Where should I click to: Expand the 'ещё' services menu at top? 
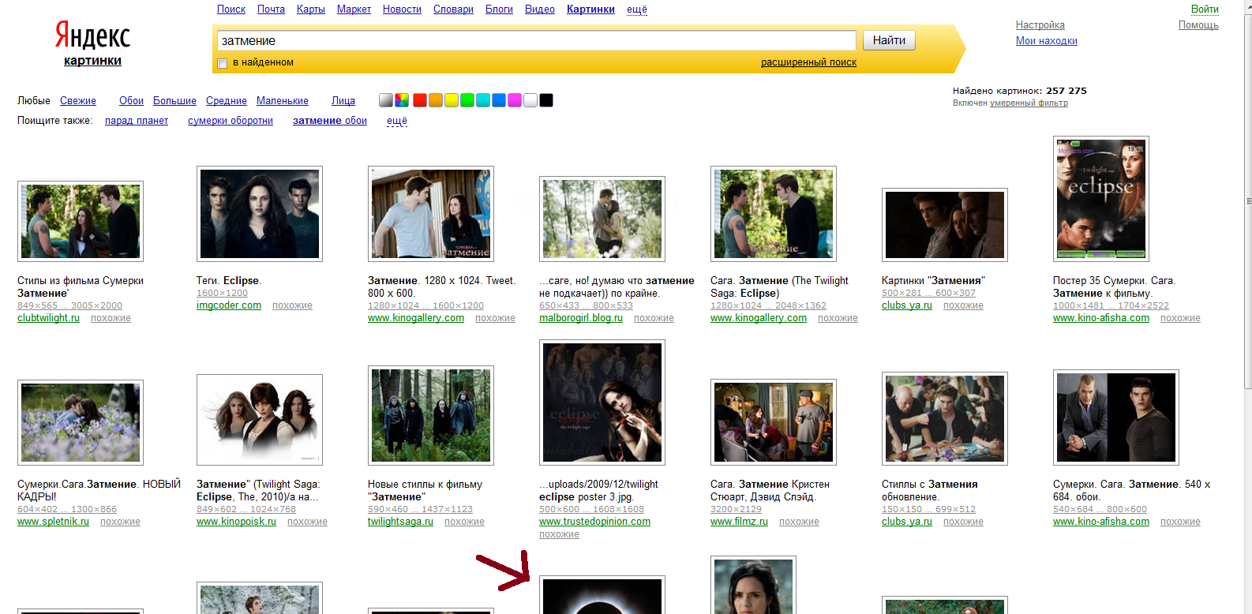636,9
